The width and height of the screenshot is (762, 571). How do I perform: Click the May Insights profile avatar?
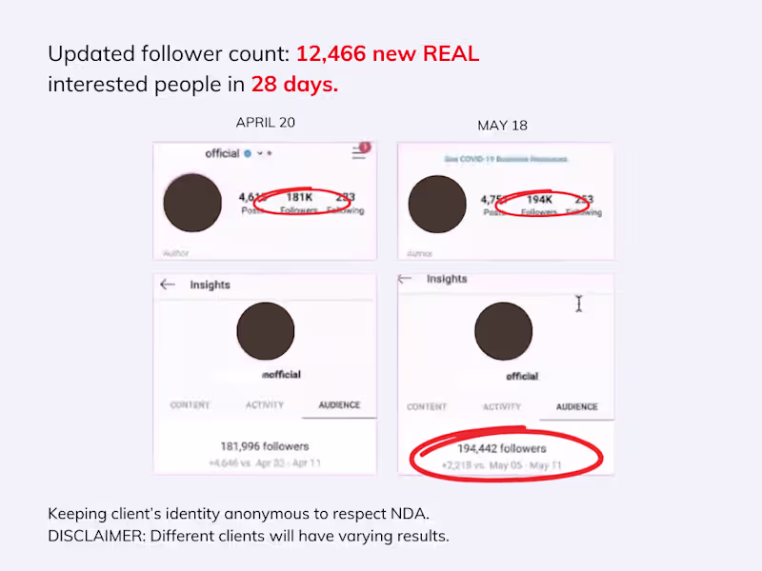click(x=504, y=332)
